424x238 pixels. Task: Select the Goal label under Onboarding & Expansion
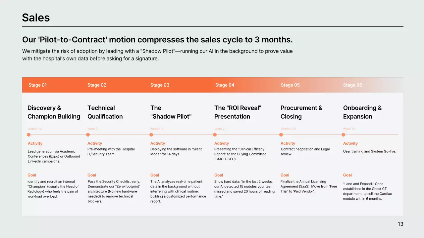tap(347, 175)
